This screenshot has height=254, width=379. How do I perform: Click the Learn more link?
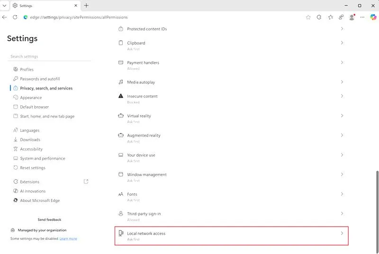click(68, 239)
